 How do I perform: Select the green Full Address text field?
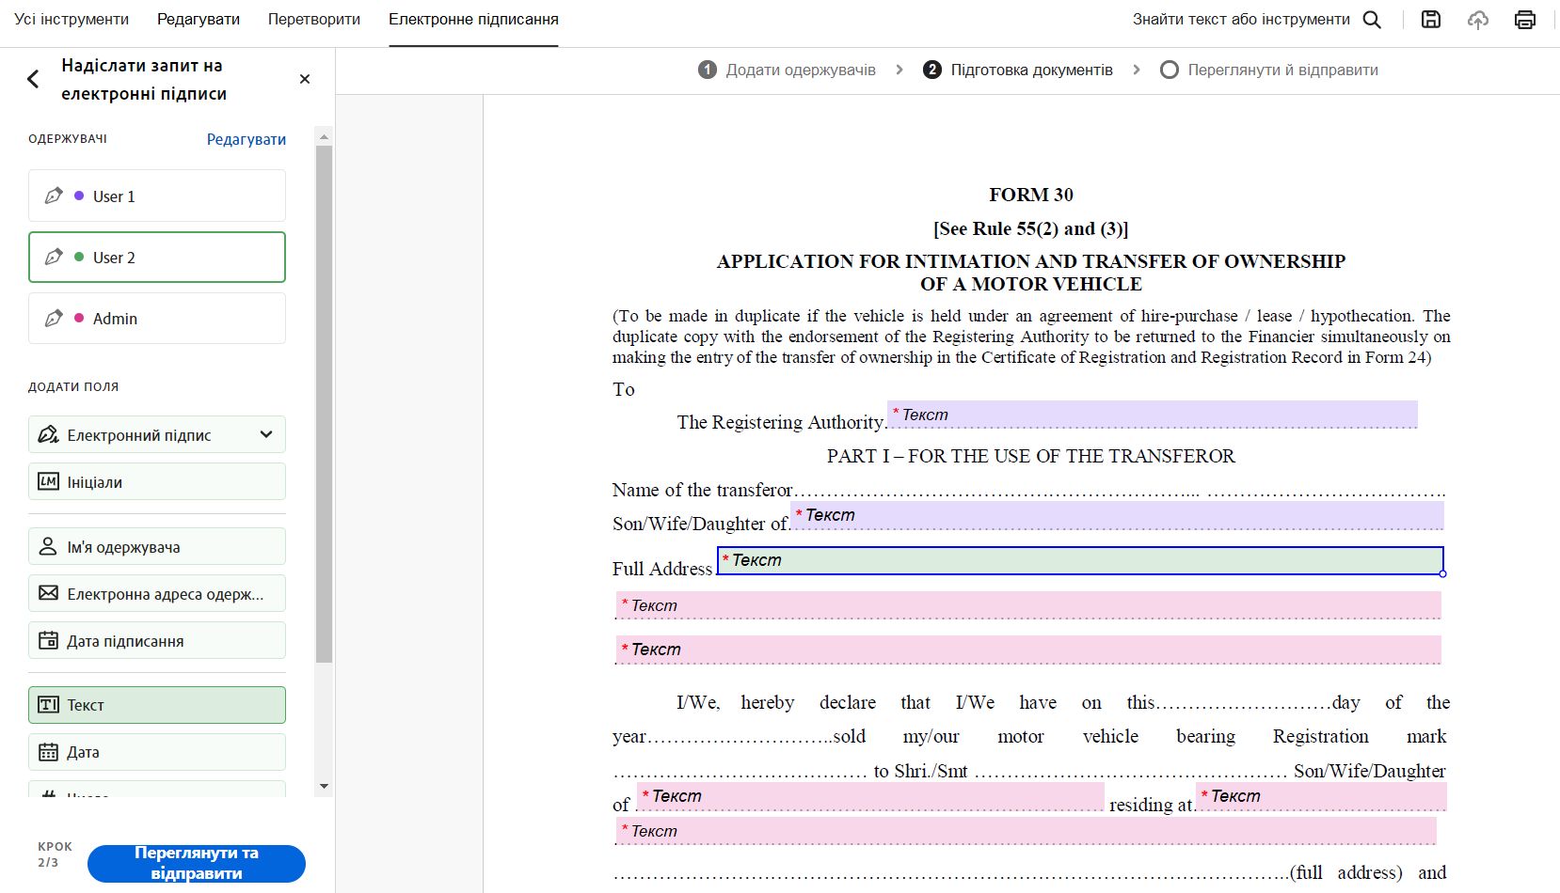1080,560
